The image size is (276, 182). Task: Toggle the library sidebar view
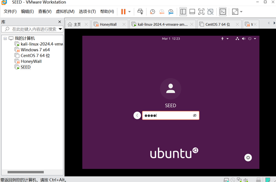click(x=183, y=12)
